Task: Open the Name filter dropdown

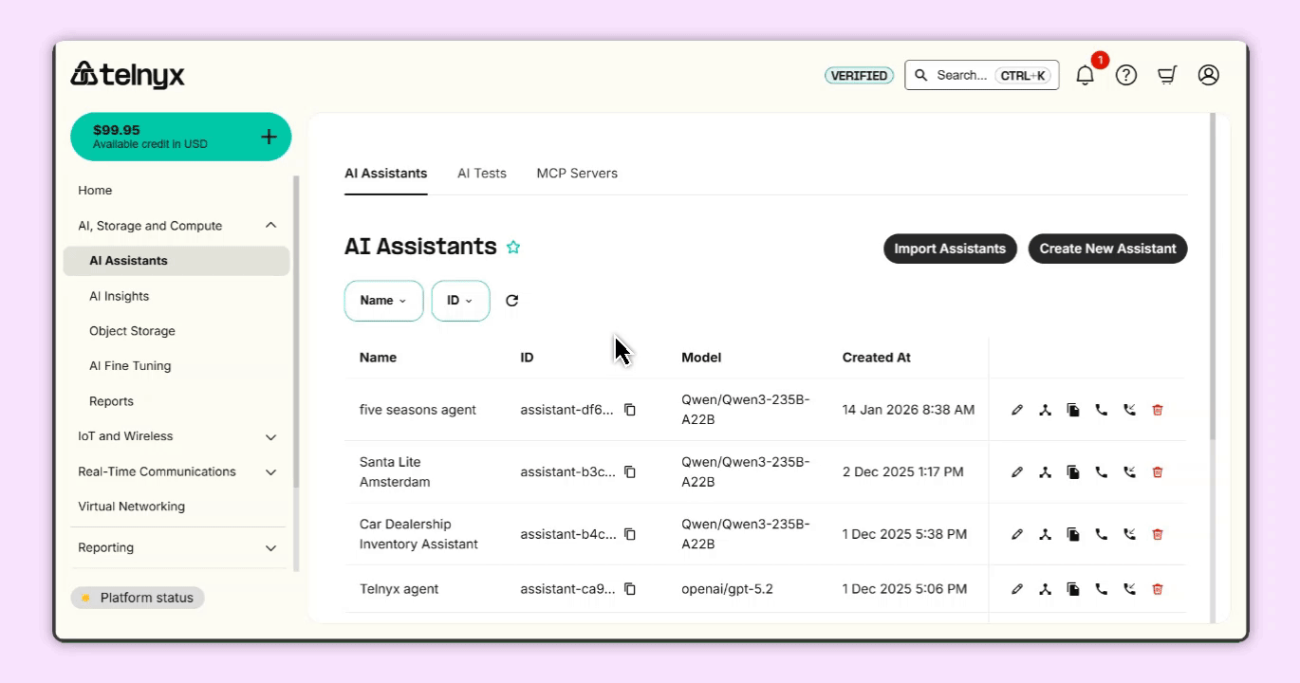Action: [x=383, y=301]
